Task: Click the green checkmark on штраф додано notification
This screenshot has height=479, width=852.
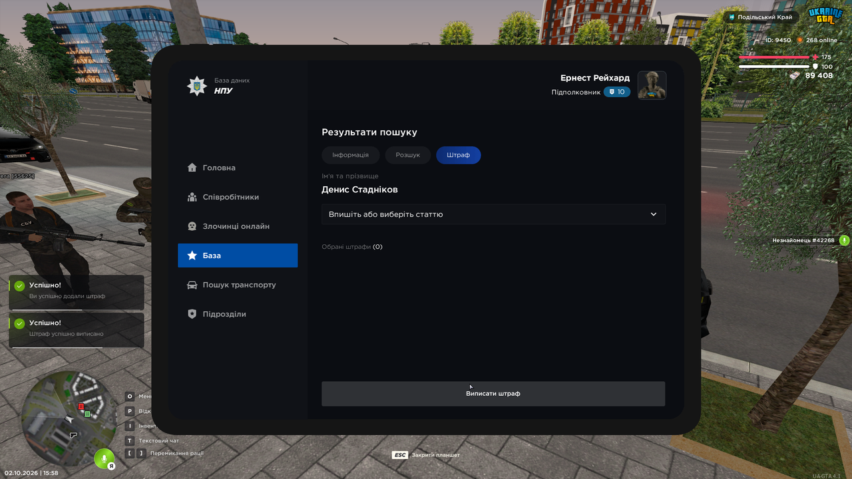Action: tap(19, 286)
